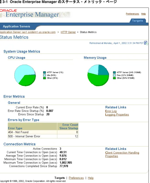This screenshot has width=150, height=183.
Task: Click Errors by Error Type heading
Action: [23, 120]
